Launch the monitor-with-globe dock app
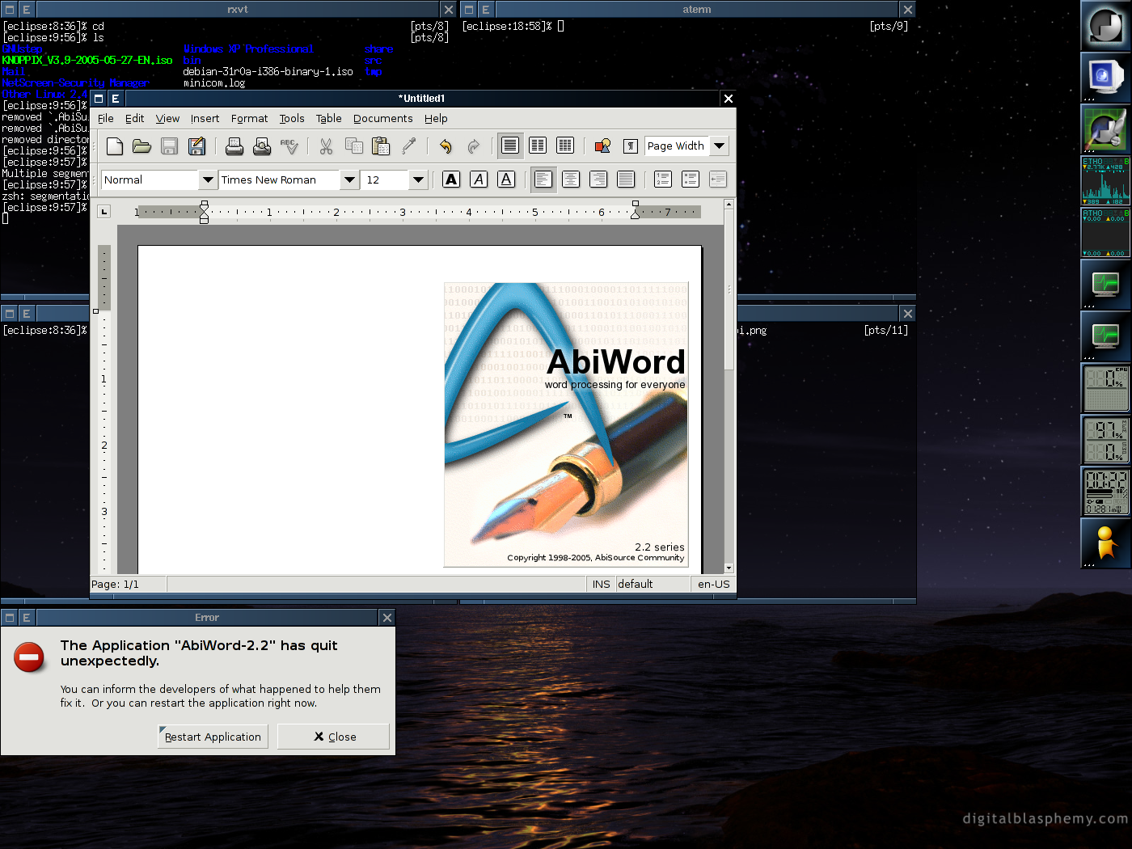This screenshot has width=1132, height=849. pyautogui.click(x=1105, y=77)
